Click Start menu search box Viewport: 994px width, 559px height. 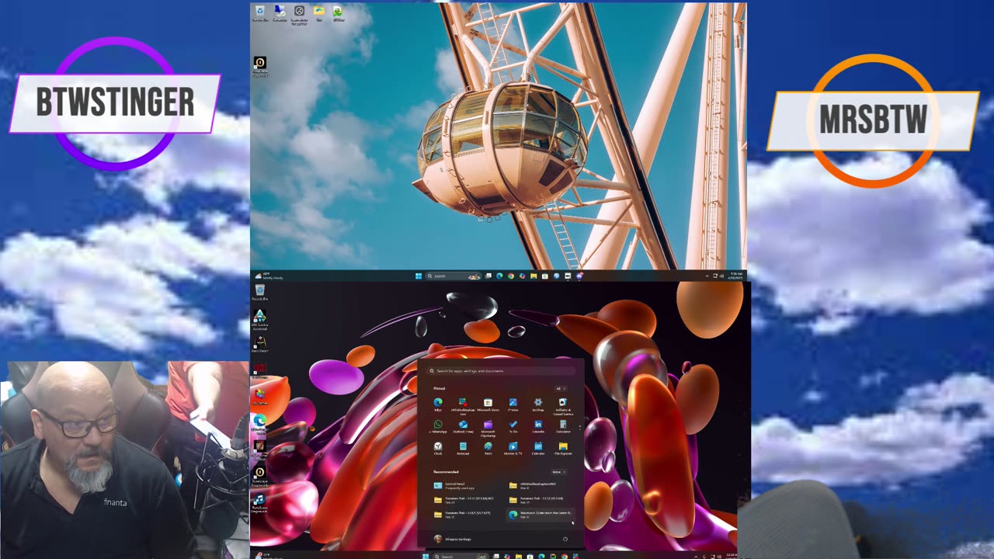(x=502, y=370)
